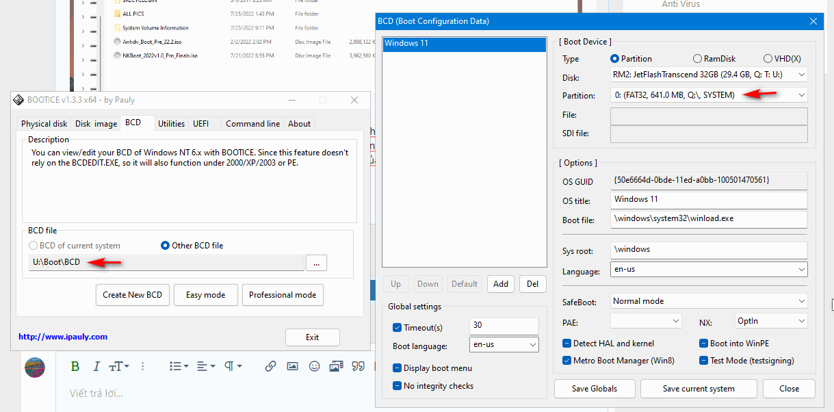This screenshot has width=834, height=412.
Task: Switch to the About tab
Action: pyautogui.click(x=299, y=124)
